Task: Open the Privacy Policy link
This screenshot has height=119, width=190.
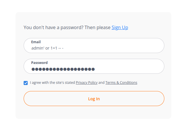Action: pos(87,83)
